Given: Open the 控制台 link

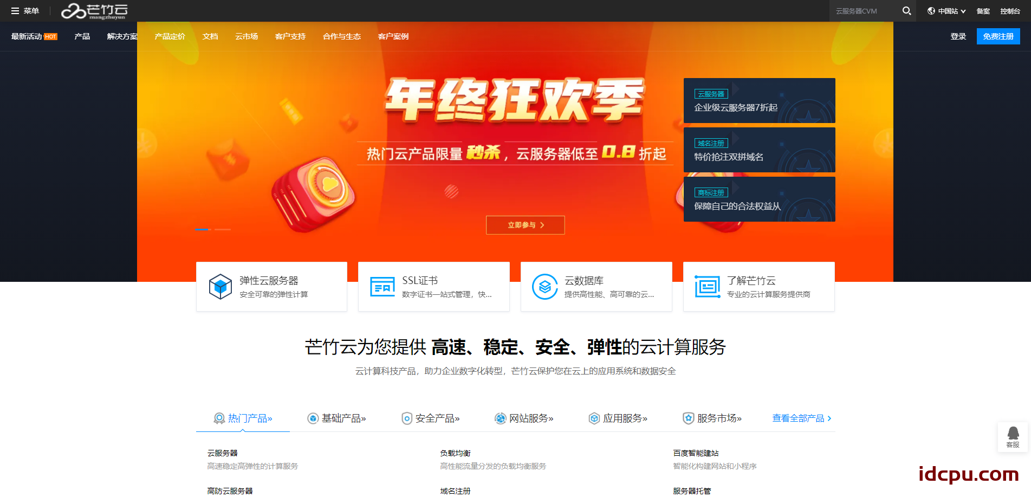Looking at the screenshot, I should click(x=1010, y=11).
